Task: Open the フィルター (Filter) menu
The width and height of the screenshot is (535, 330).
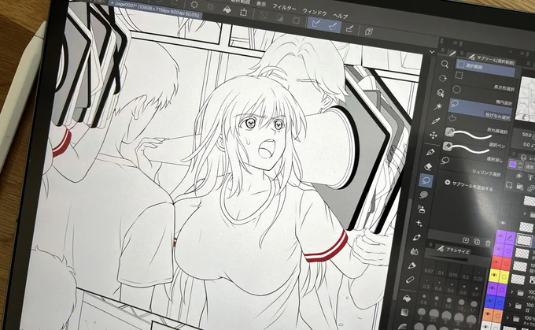Action: coord(284,7)
